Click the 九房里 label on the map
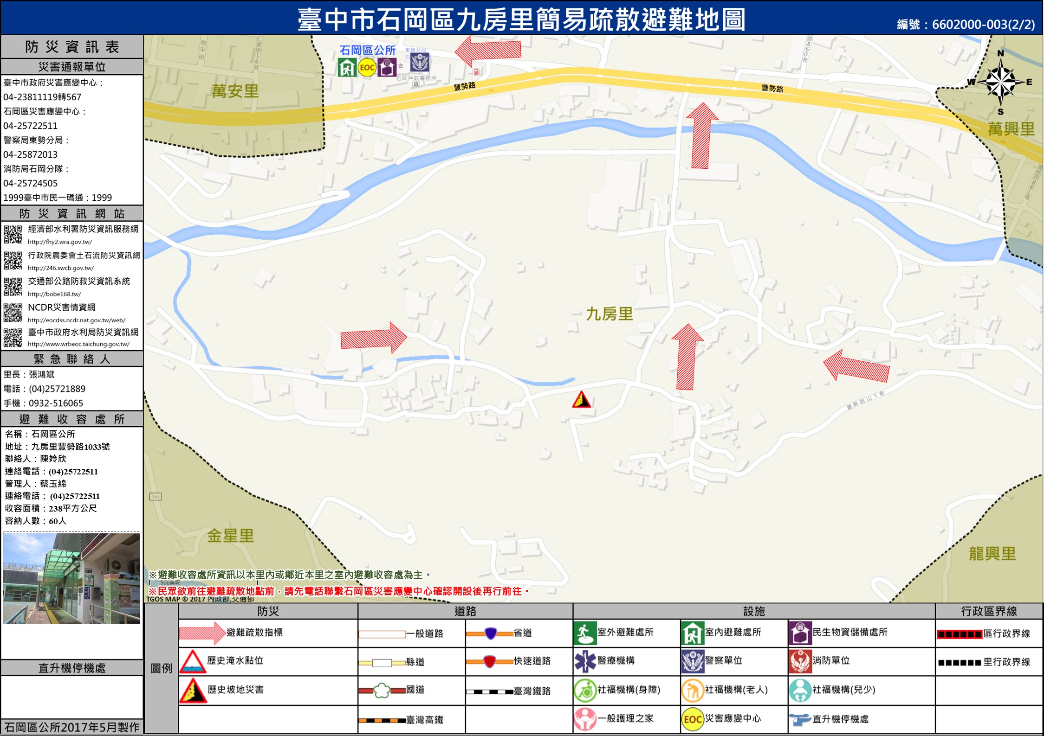This screenshot has height=736, width=1044. pos(610,314)
